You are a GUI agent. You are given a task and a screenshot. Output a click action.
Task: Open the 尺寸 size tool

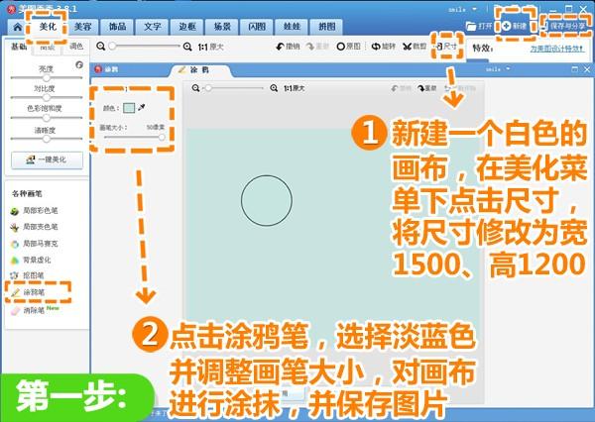449,47
